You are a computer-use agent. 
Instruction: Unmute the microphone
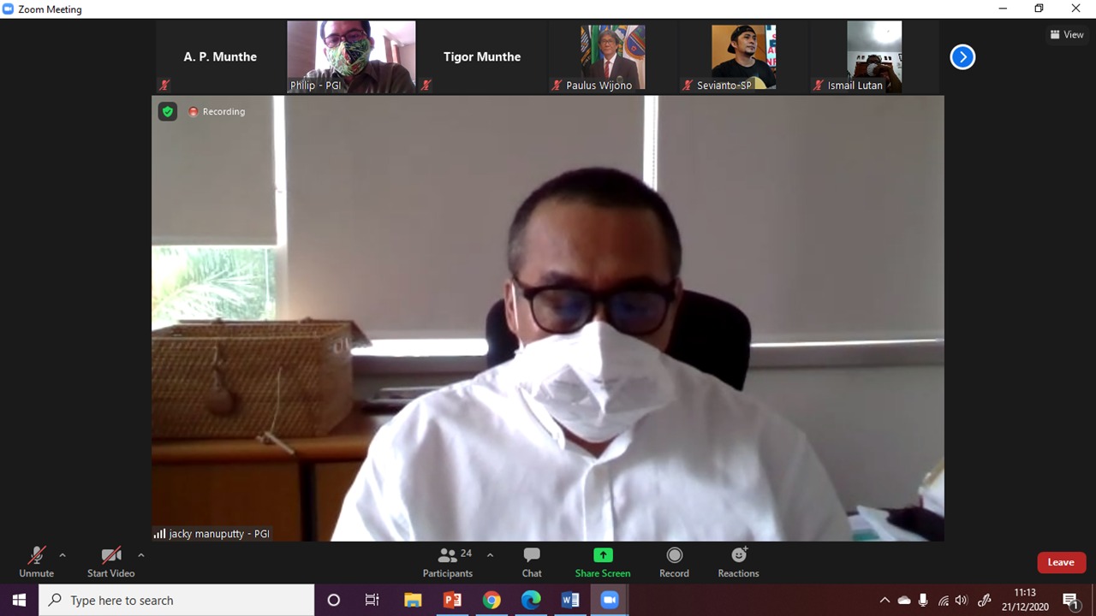coord(36,562)
